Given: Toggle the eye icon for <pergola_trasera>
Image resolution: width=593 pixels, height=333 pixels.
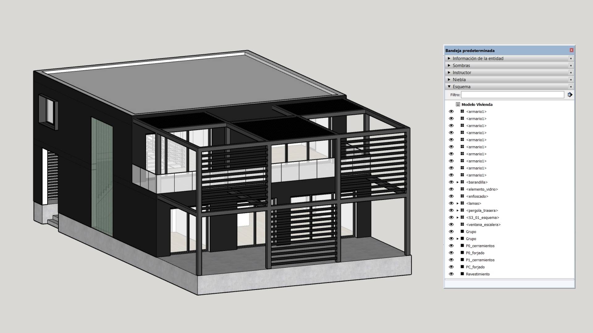Looking at the screenshot, I should click(452, 210).
